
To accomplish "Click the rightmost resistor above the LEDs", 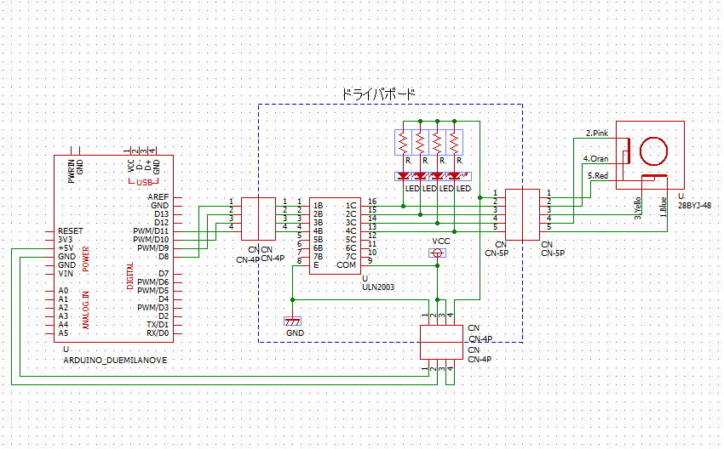I will (x=454, y=139).
